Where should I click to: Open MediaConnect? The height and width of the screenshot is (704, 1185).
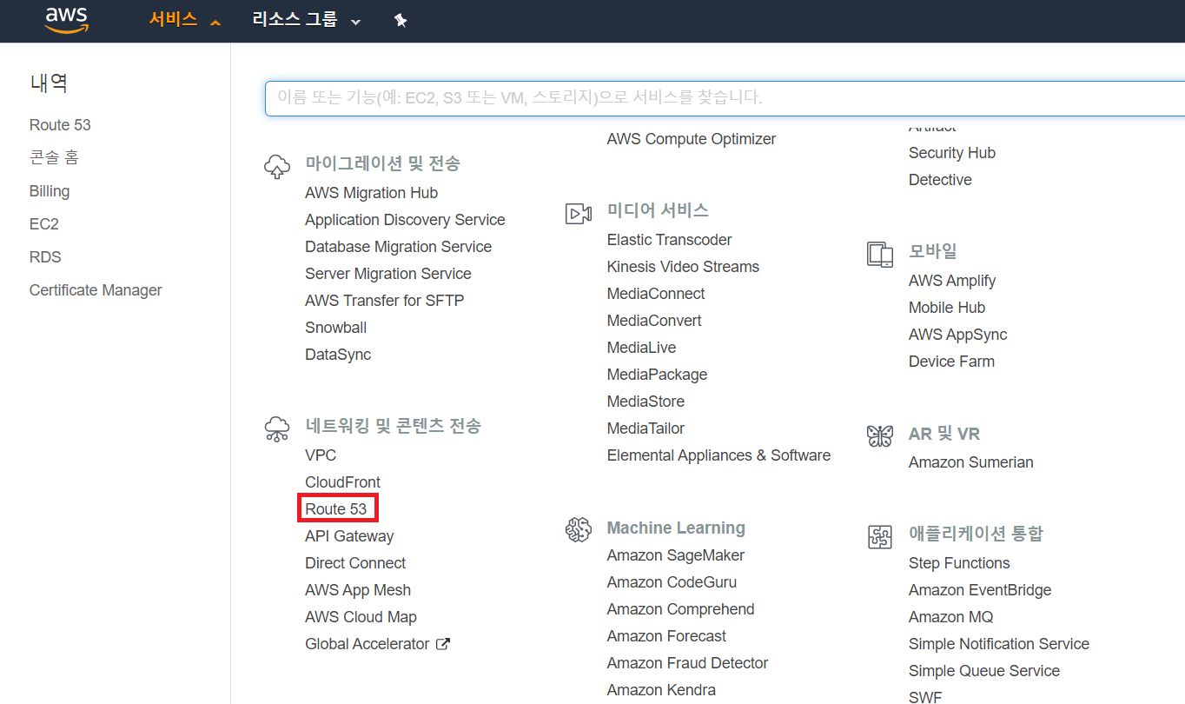pos(656,294)
